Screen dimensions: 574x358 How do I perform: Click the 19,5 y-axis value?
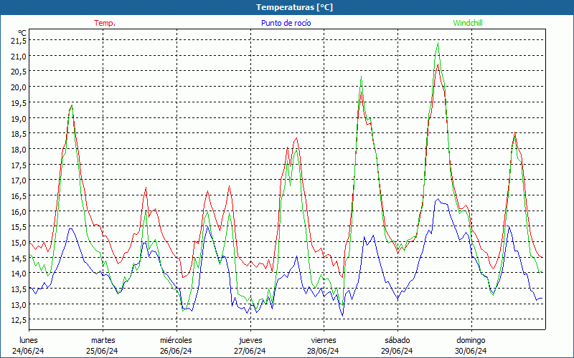(x=19, y=103)
